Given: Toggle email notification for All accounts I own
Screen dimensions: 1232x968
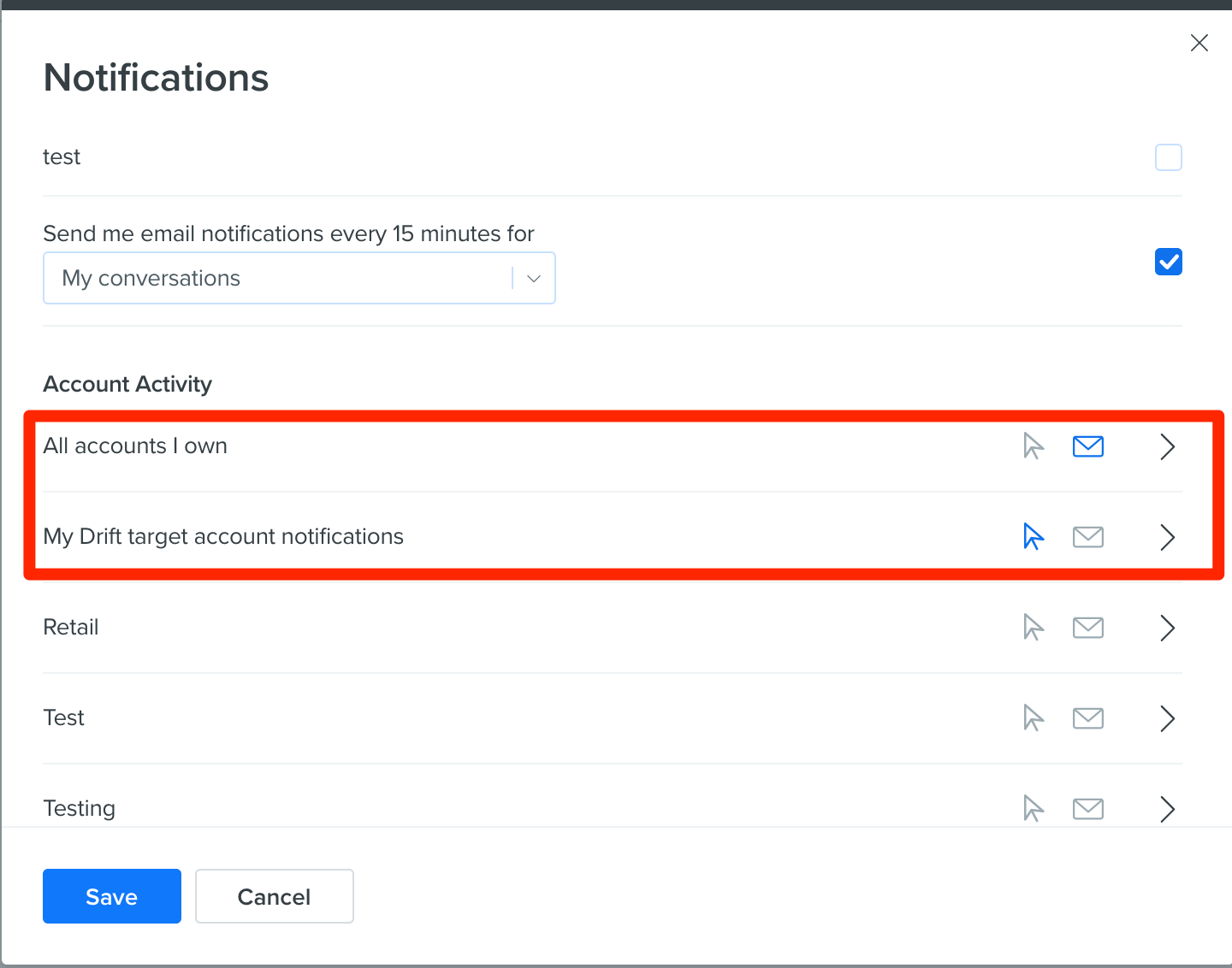Looking at the screenshot, I should click(1088, 446).
